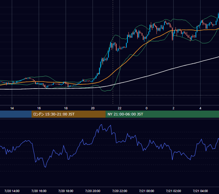
Task: Select the NY 21:00-06:00 JST session band
Action: (162, 114)
